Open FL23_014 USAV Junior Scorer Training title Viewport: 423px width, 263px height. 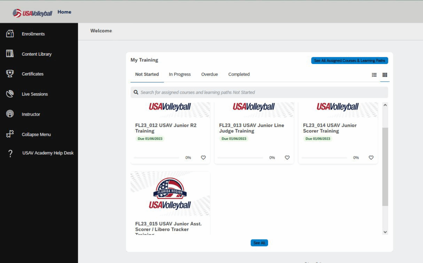(x=330, y=128)
